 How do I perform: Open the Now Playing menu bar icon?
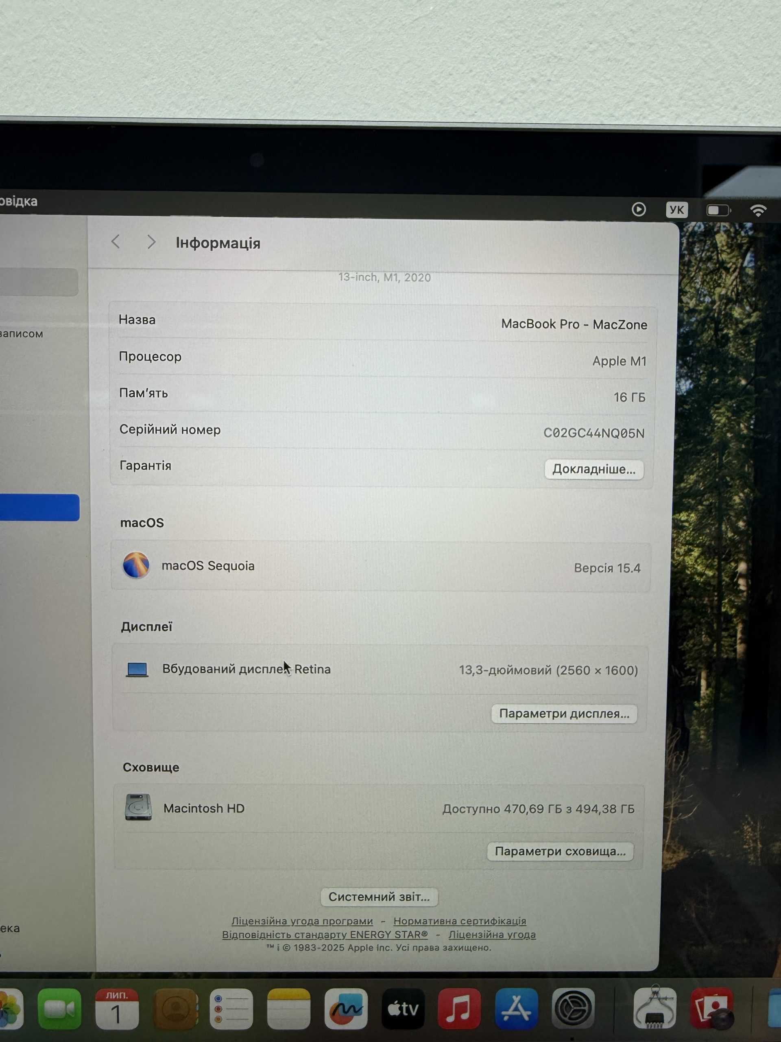pos(639,209)
